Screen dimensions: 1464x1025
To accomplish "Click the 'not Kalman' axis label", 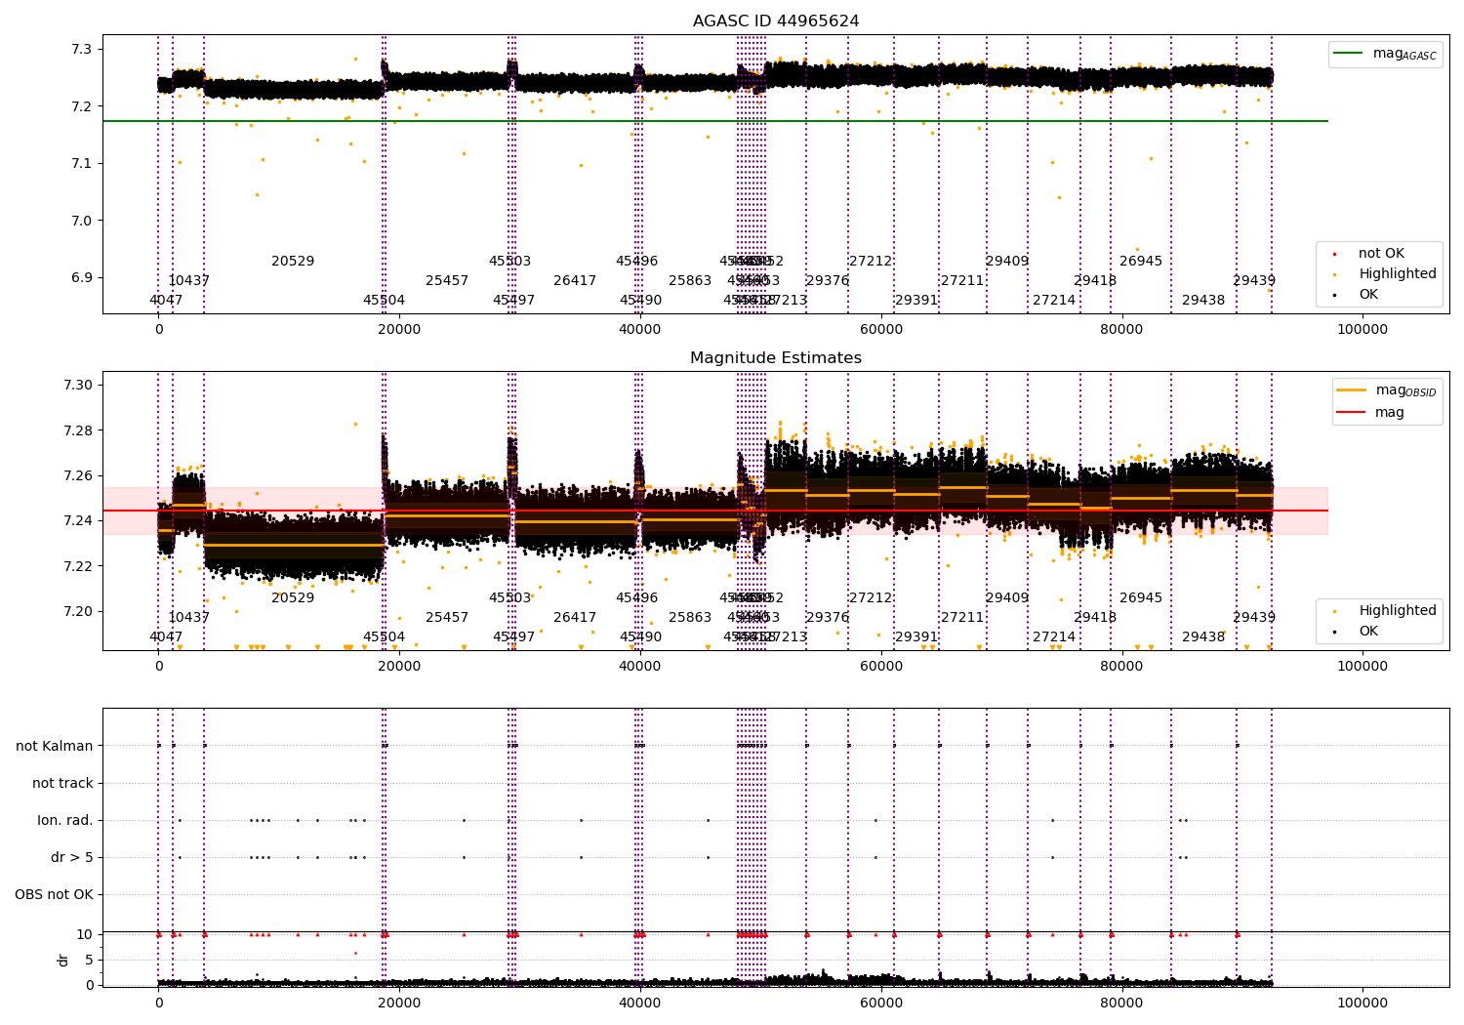I will (x=55, y=747).
